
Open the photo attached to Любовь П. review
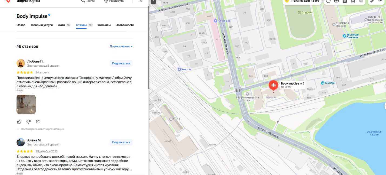click(x=26, y=104)
